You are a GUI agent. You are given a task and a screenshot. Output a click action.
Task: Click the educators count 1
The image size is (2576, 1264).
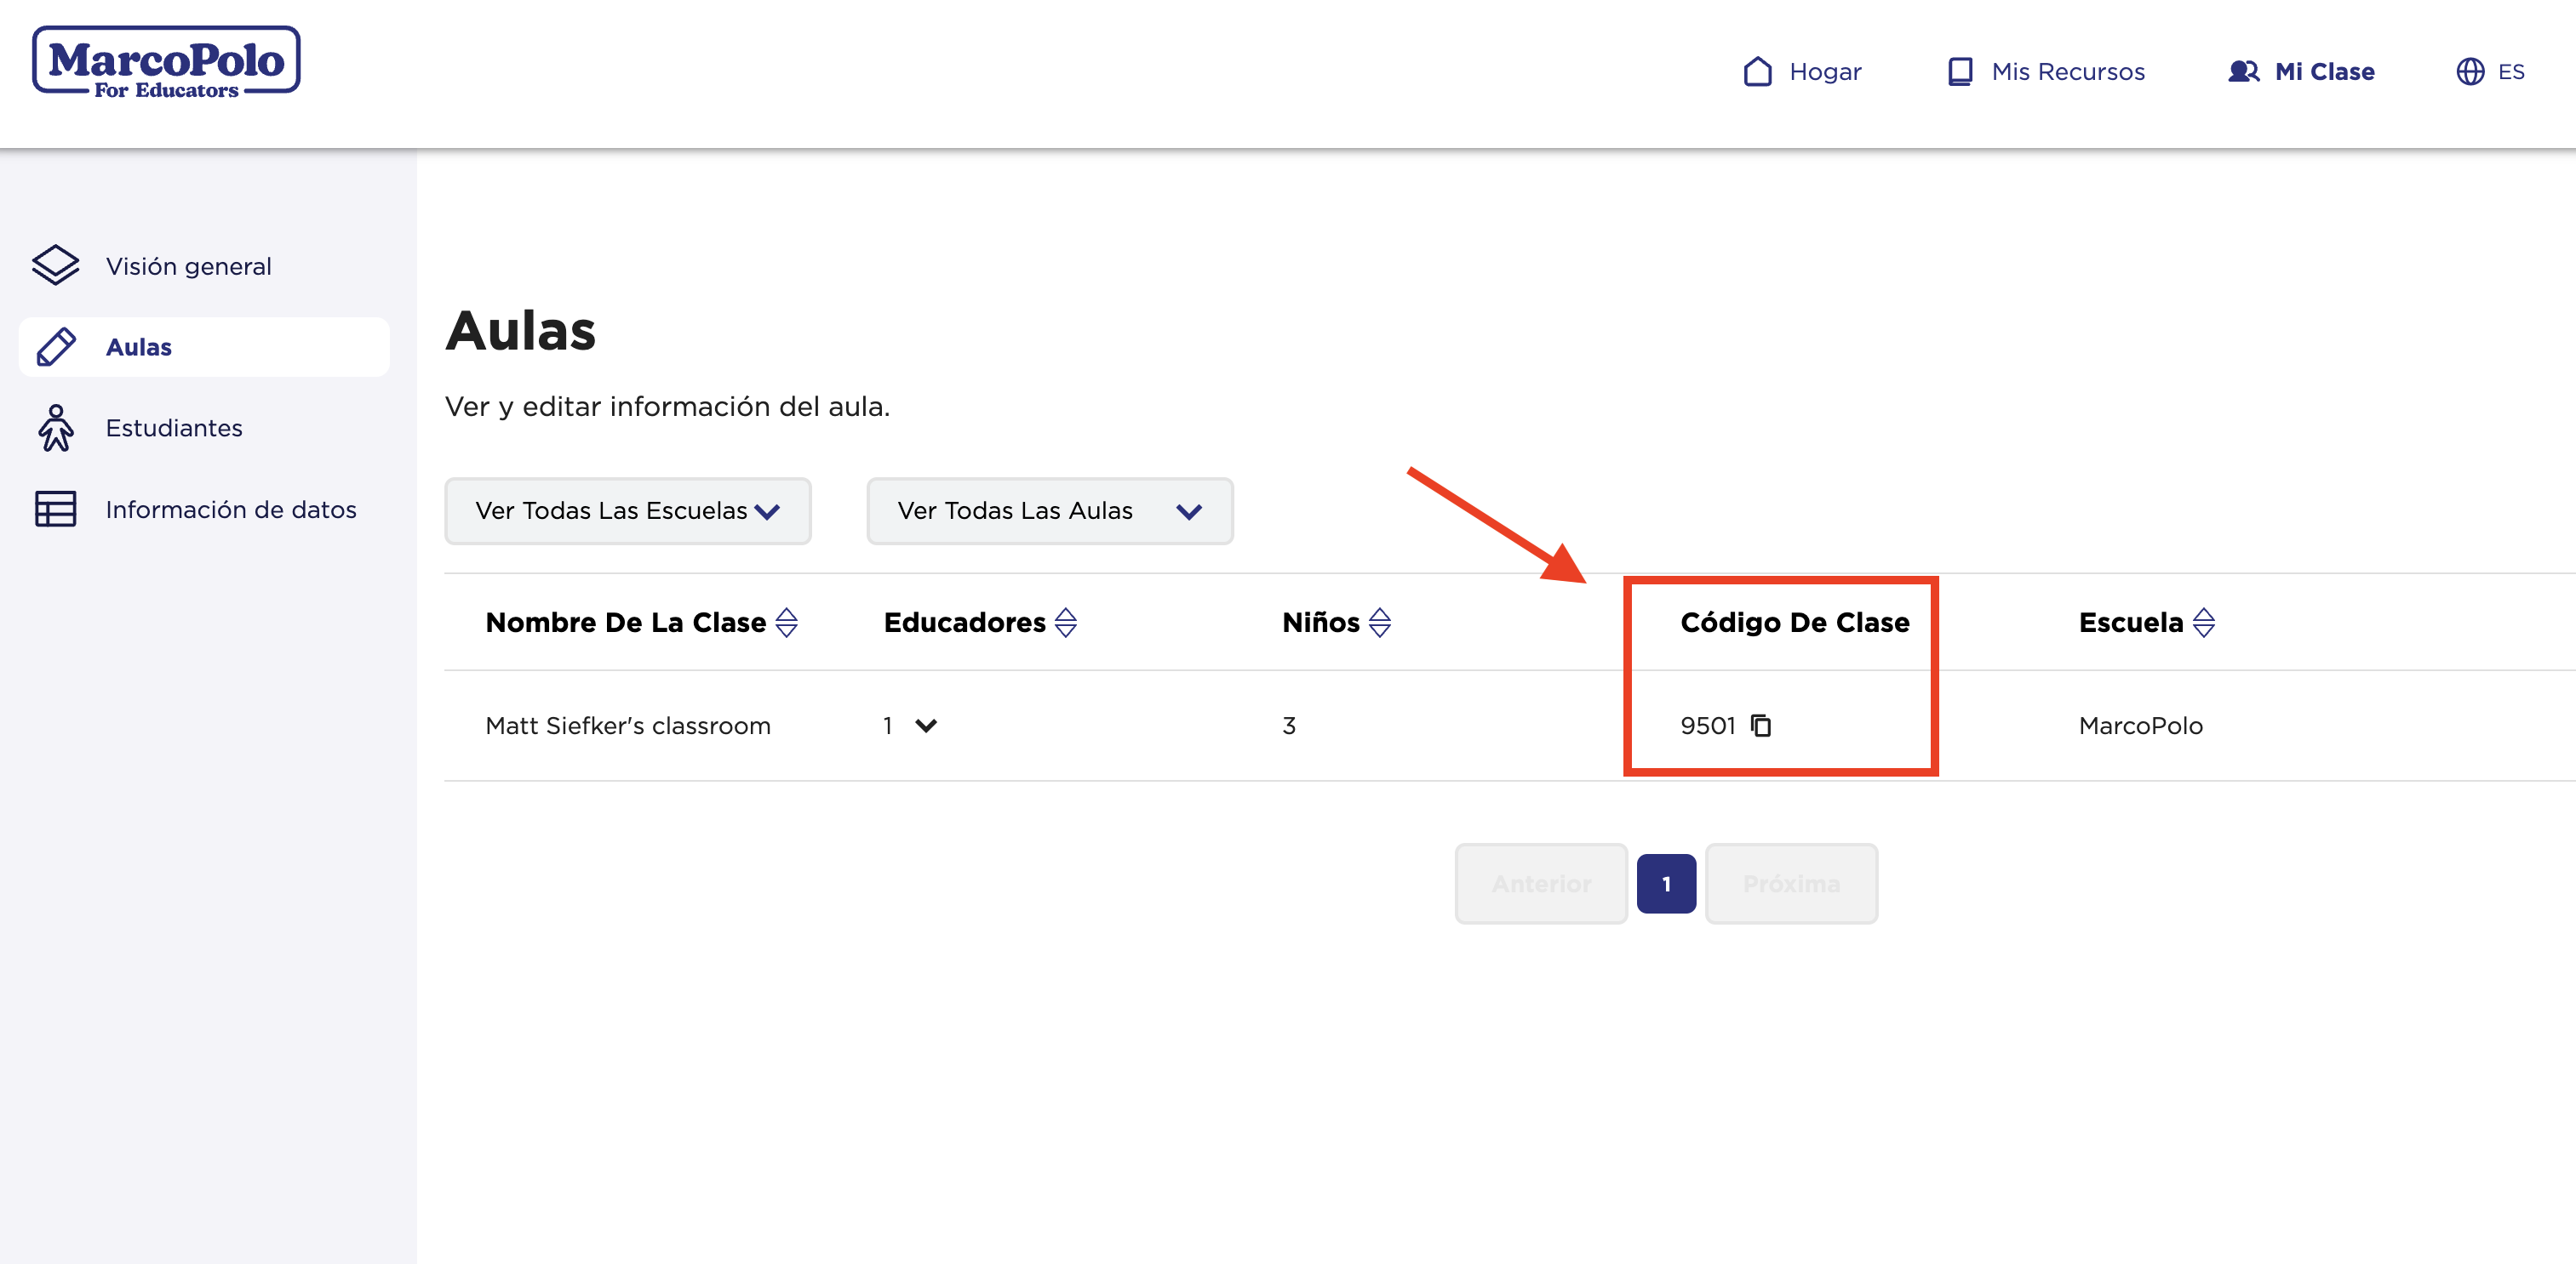(888, 726)
